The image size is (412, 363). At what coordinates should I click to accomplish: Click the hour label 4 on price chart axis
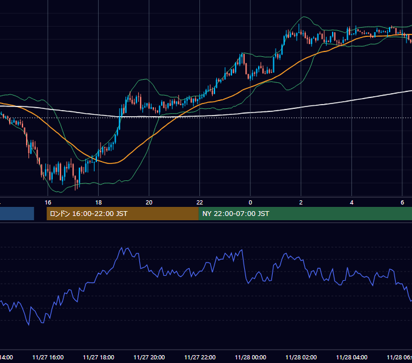coord(351,203)
